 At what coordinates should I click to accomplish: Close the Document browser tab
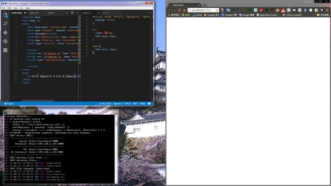199,5
